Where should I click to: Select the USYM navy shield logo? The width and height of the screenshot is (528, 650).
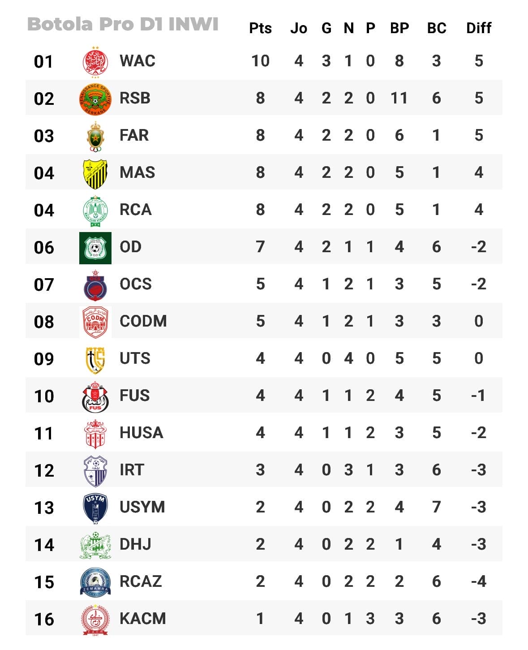95,508
